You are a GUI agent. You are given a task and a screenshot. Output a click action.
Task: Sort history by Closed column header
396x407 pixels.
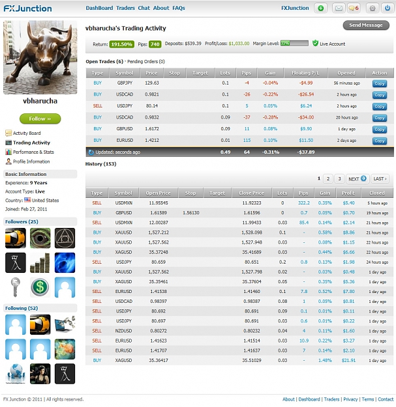(377, 193)
